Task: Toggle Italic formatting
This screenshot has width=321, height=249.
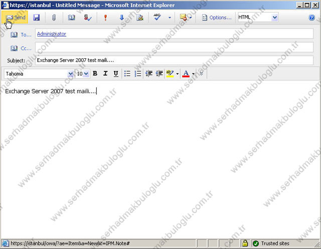Action: coord(105,73)
